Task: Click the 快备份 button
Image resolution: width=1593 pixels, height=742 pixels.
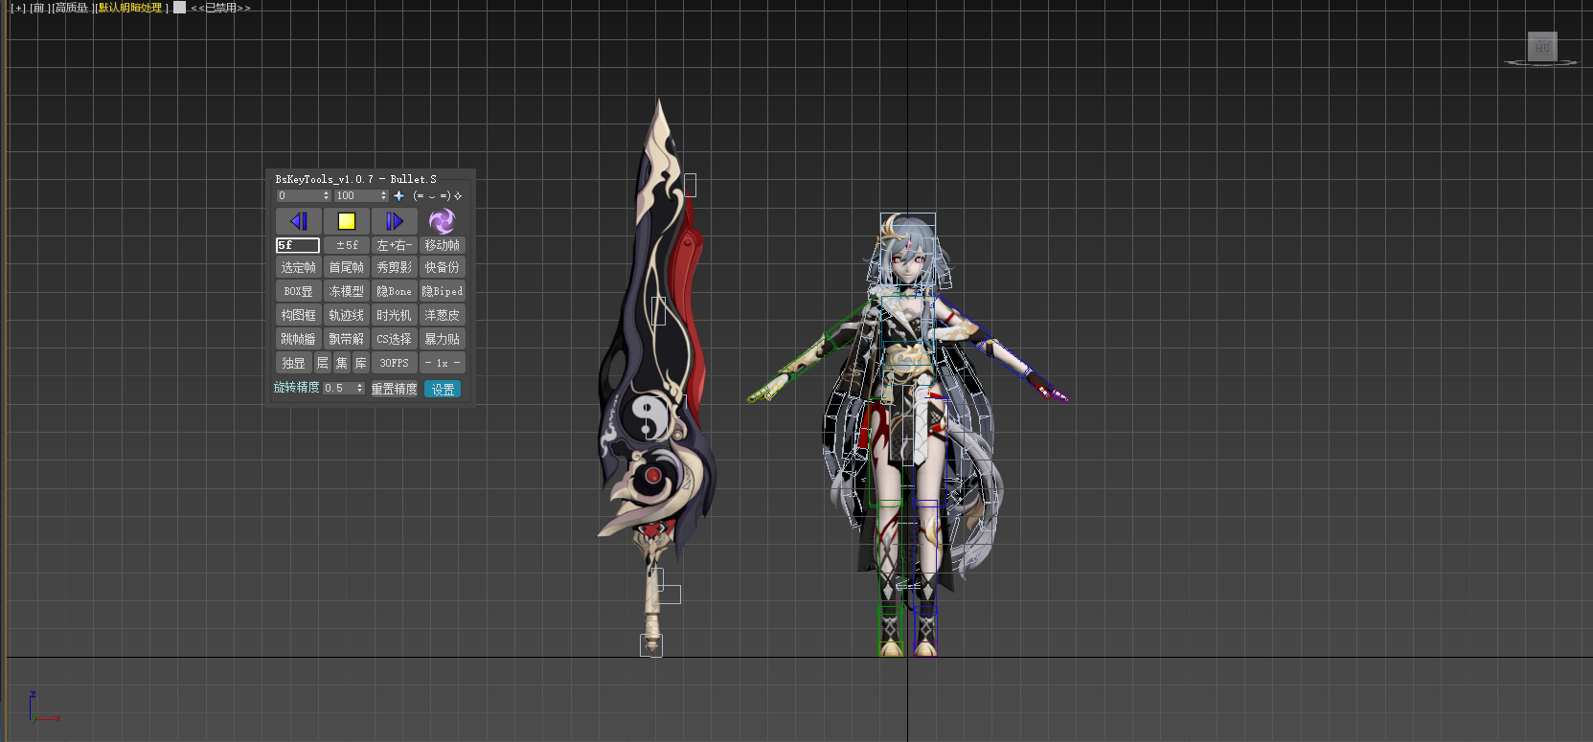Action: tap(443, 267)
